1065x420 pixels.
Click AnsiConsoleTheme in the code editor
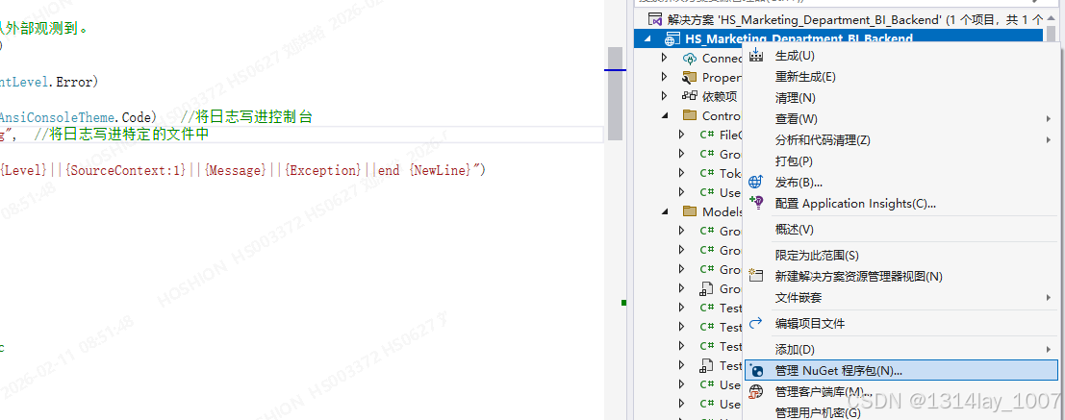click(58, 116)
